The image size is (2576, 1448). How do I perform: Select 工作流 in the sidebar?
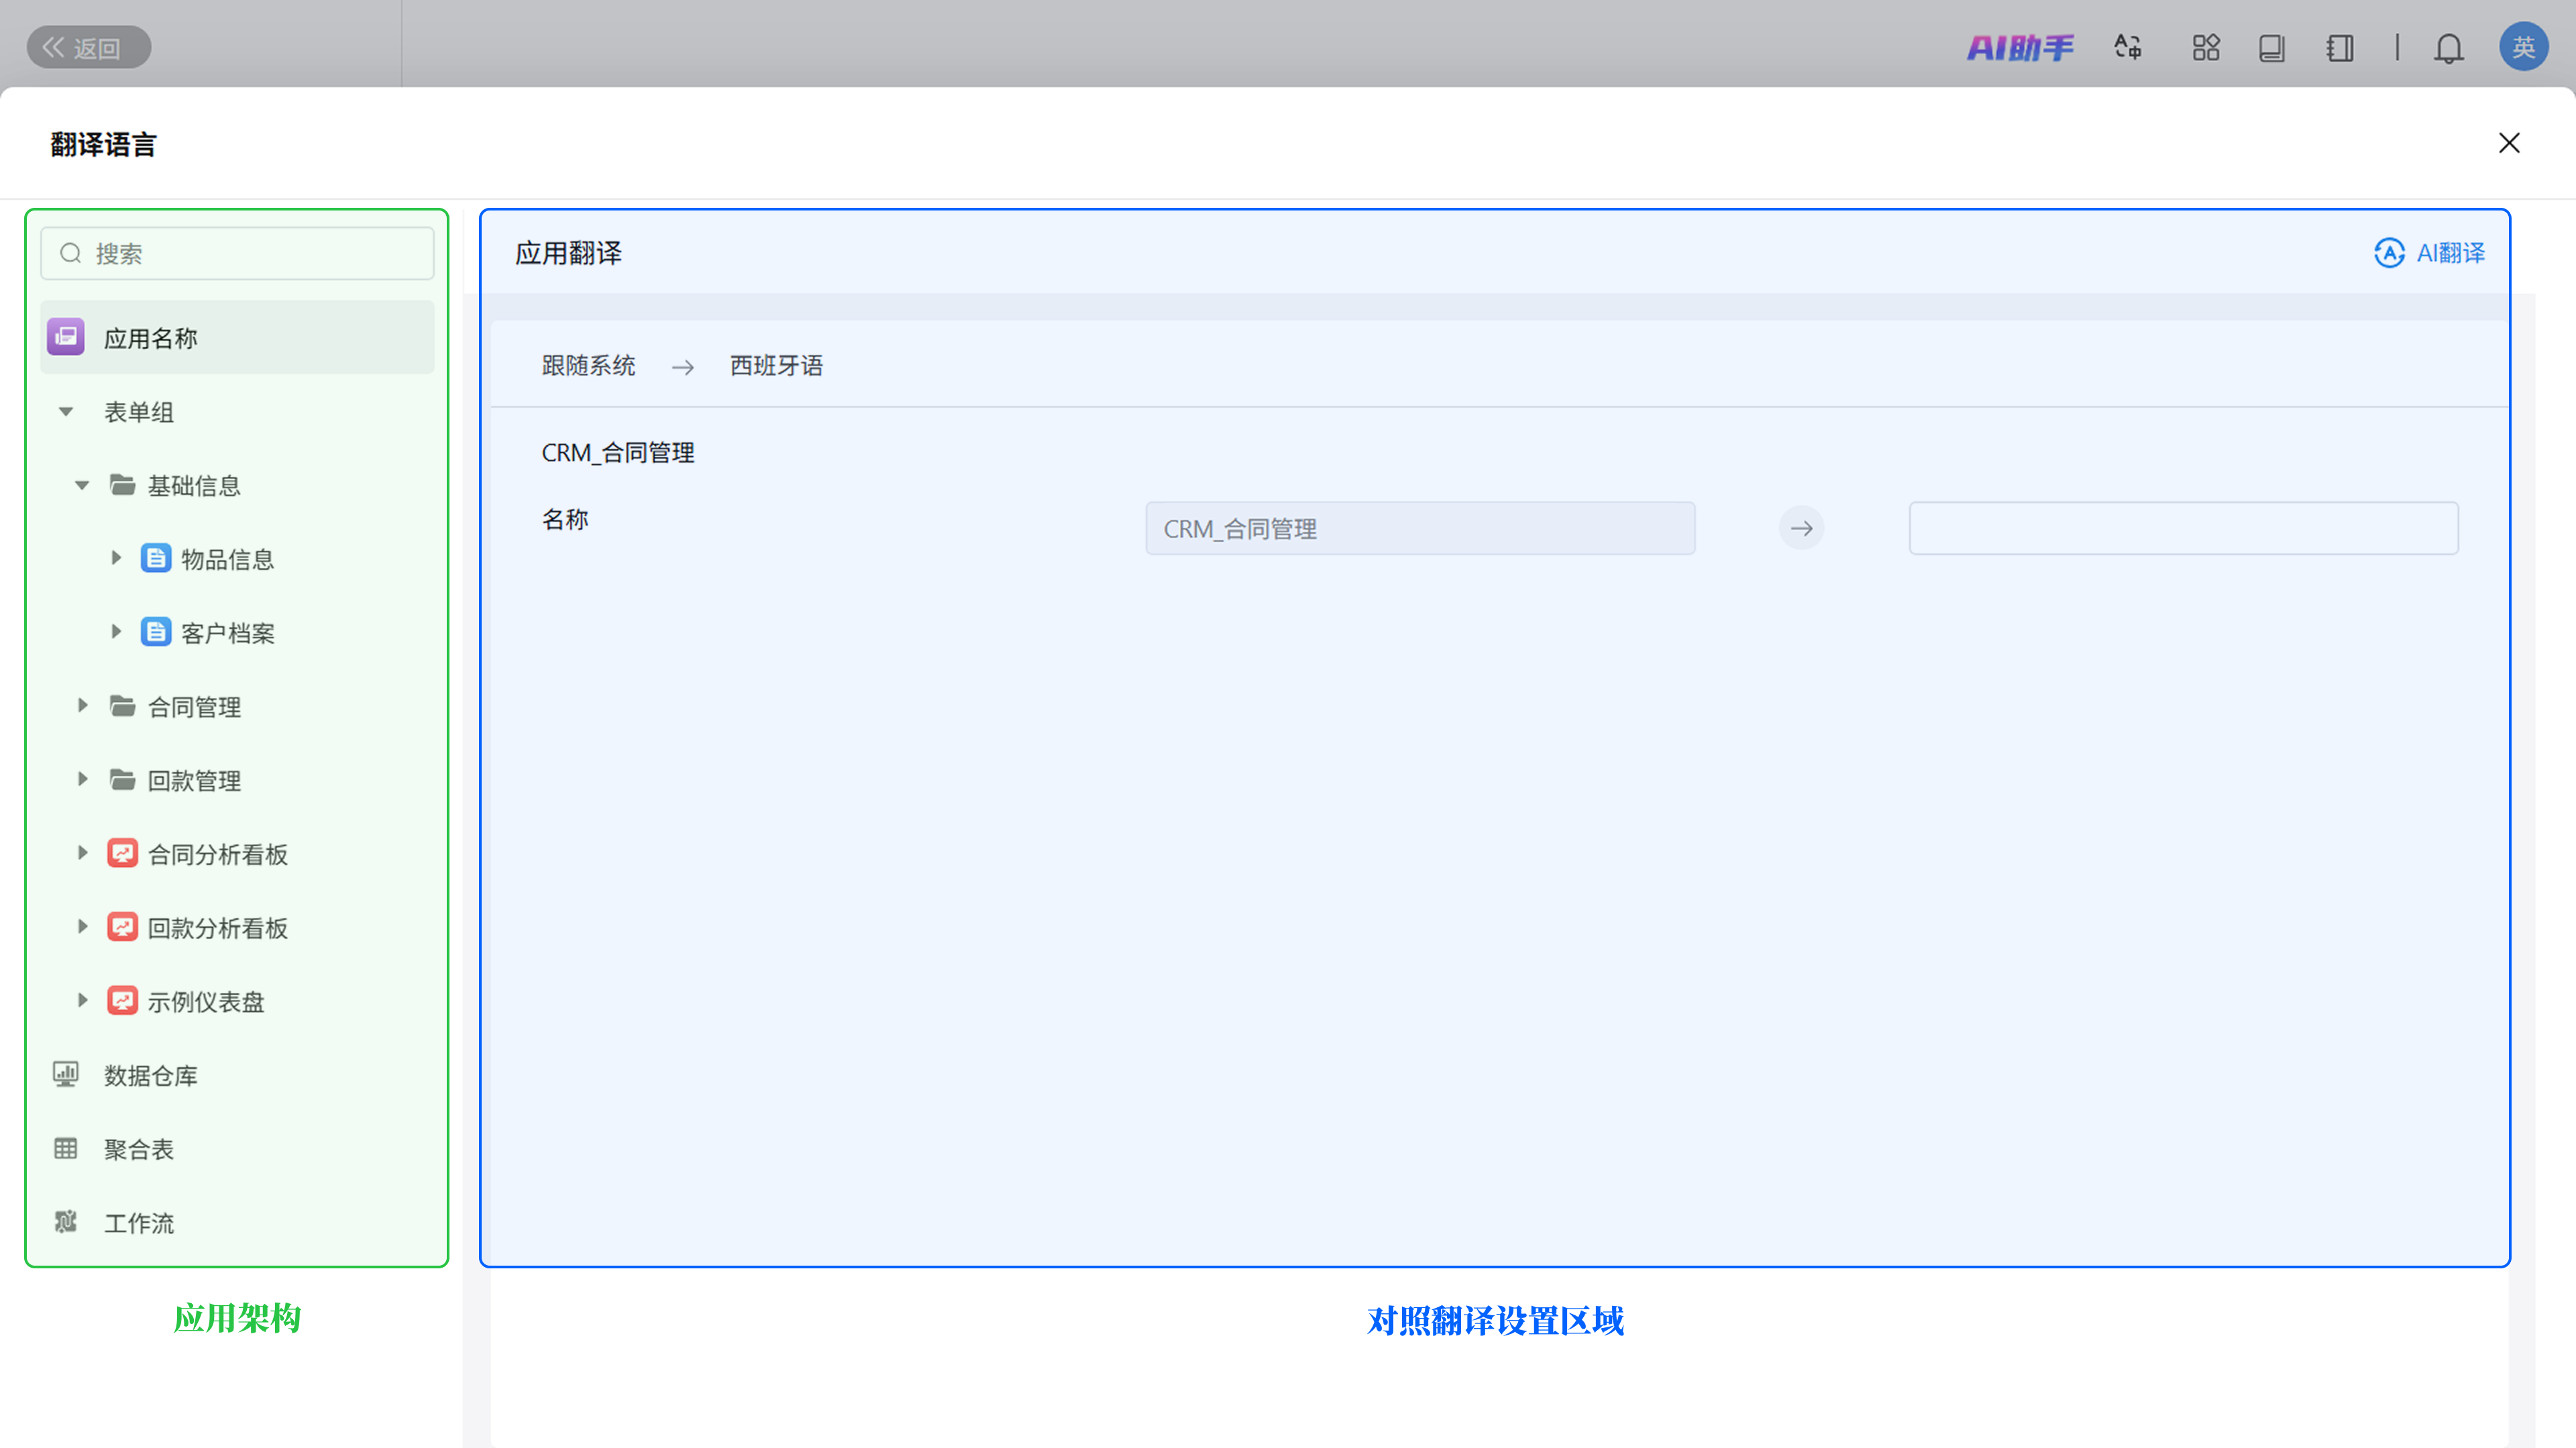[x=138, y=1222]
